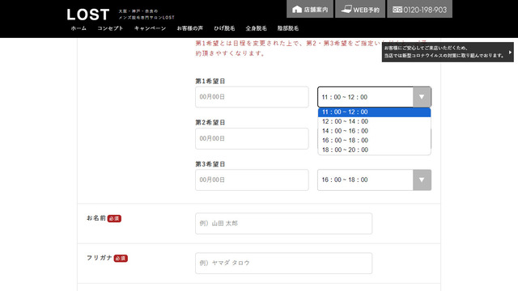The width and height of the screenshot is (518, 291).
Task: Click the 0120-198-903 phone number button
Action: 419,9
